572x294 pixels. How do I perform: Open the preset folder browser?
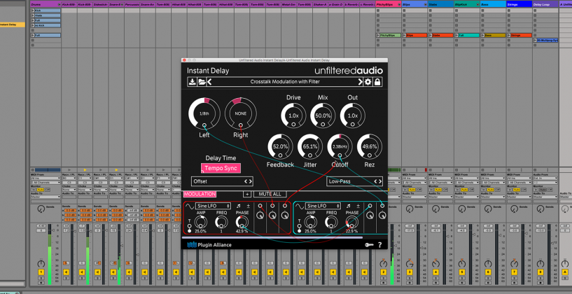202,82
